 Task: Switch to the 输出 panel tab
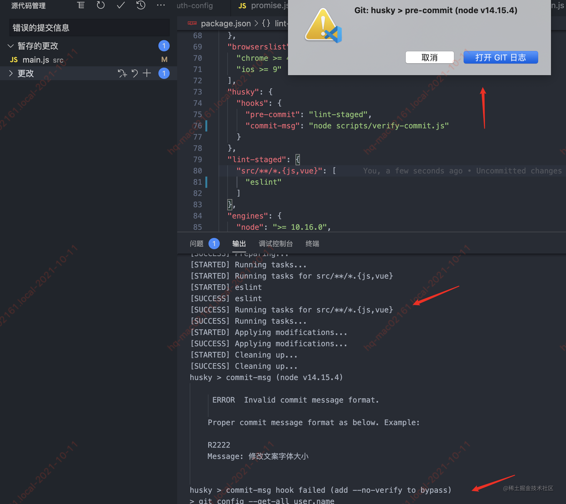click(x=239, y=244)
